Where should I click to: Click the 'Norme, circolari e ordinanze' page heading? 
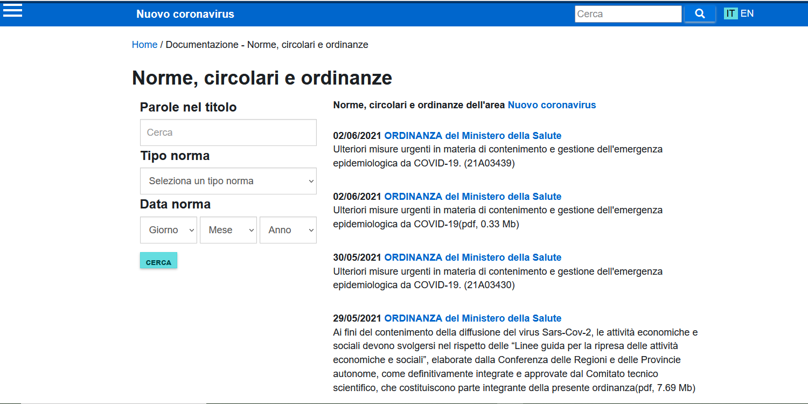[262, 78]
